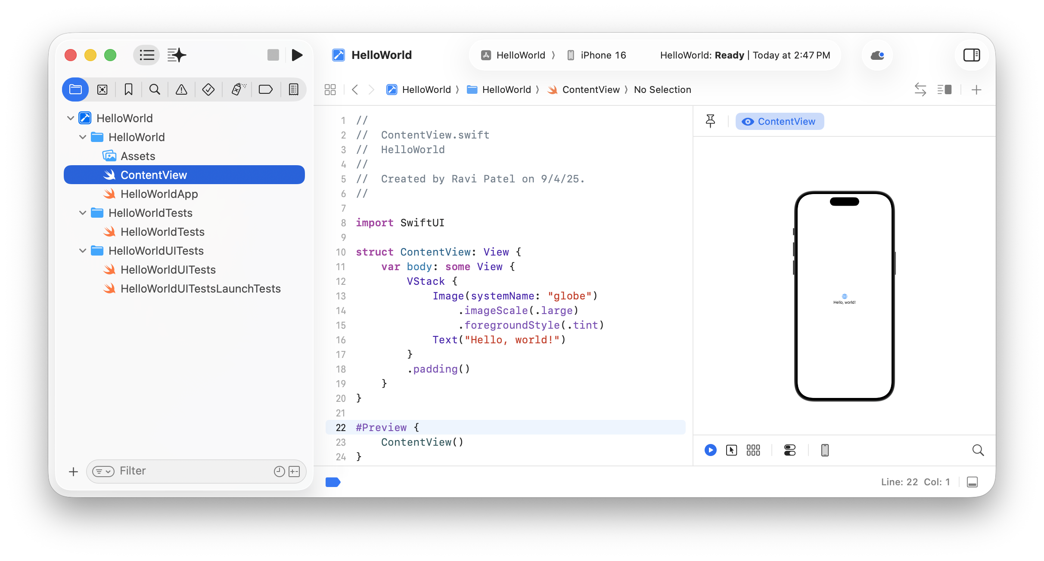This screenshot has height=561, width=1044.
Task: Toggle recent files filter clock
Action: coord(279,472)
